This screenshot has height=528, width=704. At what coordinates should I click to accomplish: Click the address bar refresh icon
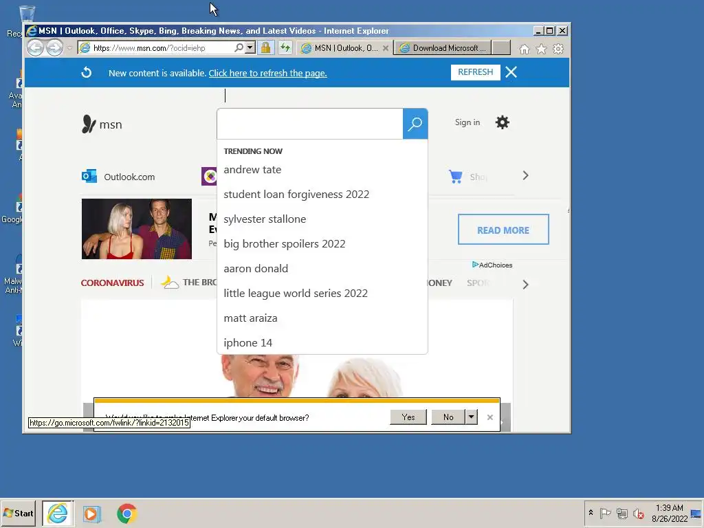(285, 47)
